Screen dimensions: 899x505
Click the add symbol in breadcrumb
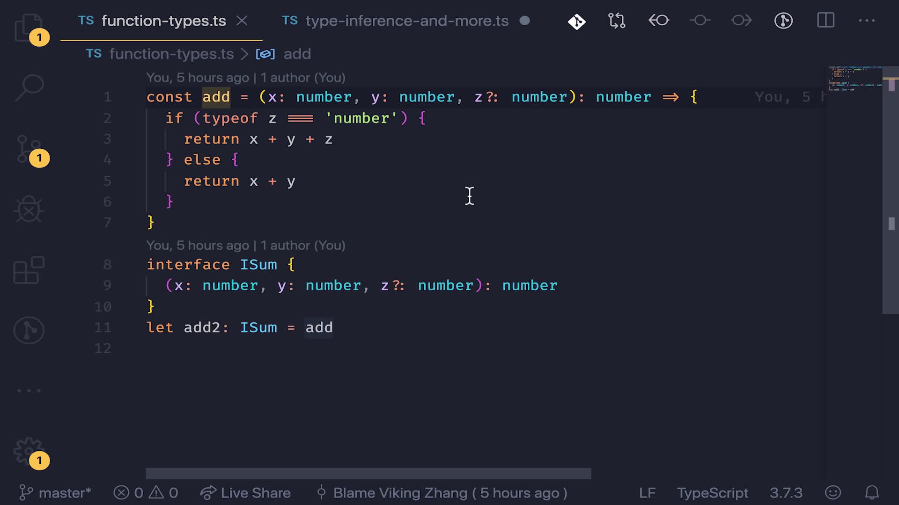tap(297, 54)
